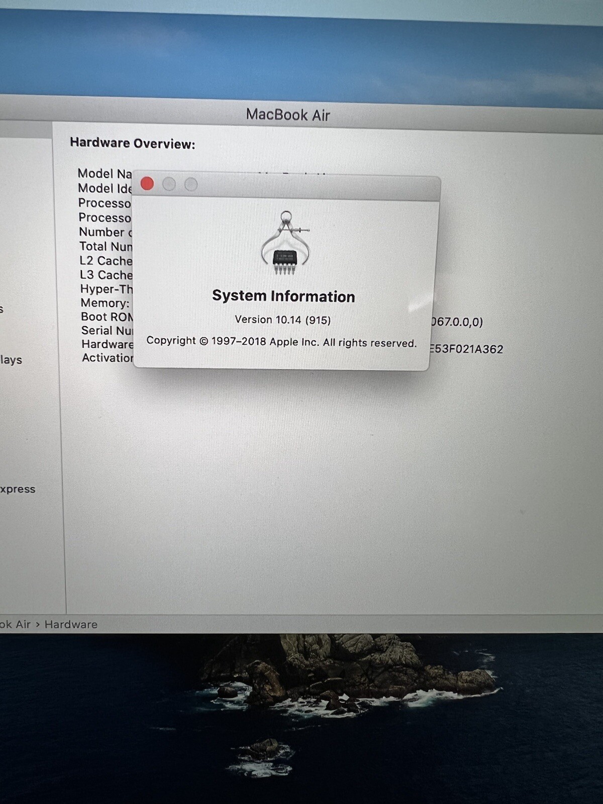Click the value ending in 'E53F021A362'
603x804 pixels.
click(466, 349)
